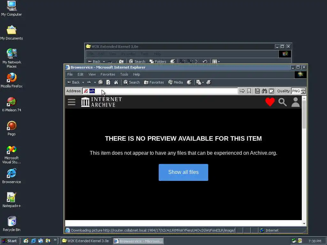Click Internet Explorer quick launch icon

click(x=33, y=241)
